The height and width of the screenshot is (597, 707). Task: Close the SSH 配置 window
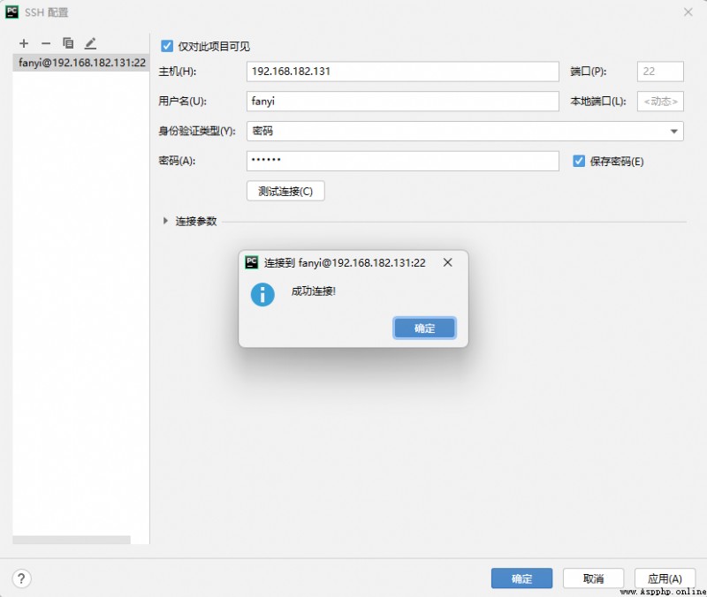coord(688,12)
